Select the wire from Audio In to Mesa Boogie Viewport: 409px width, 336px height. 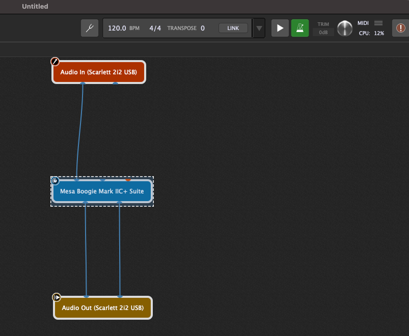pyautogui.click(x=79, y=132)
